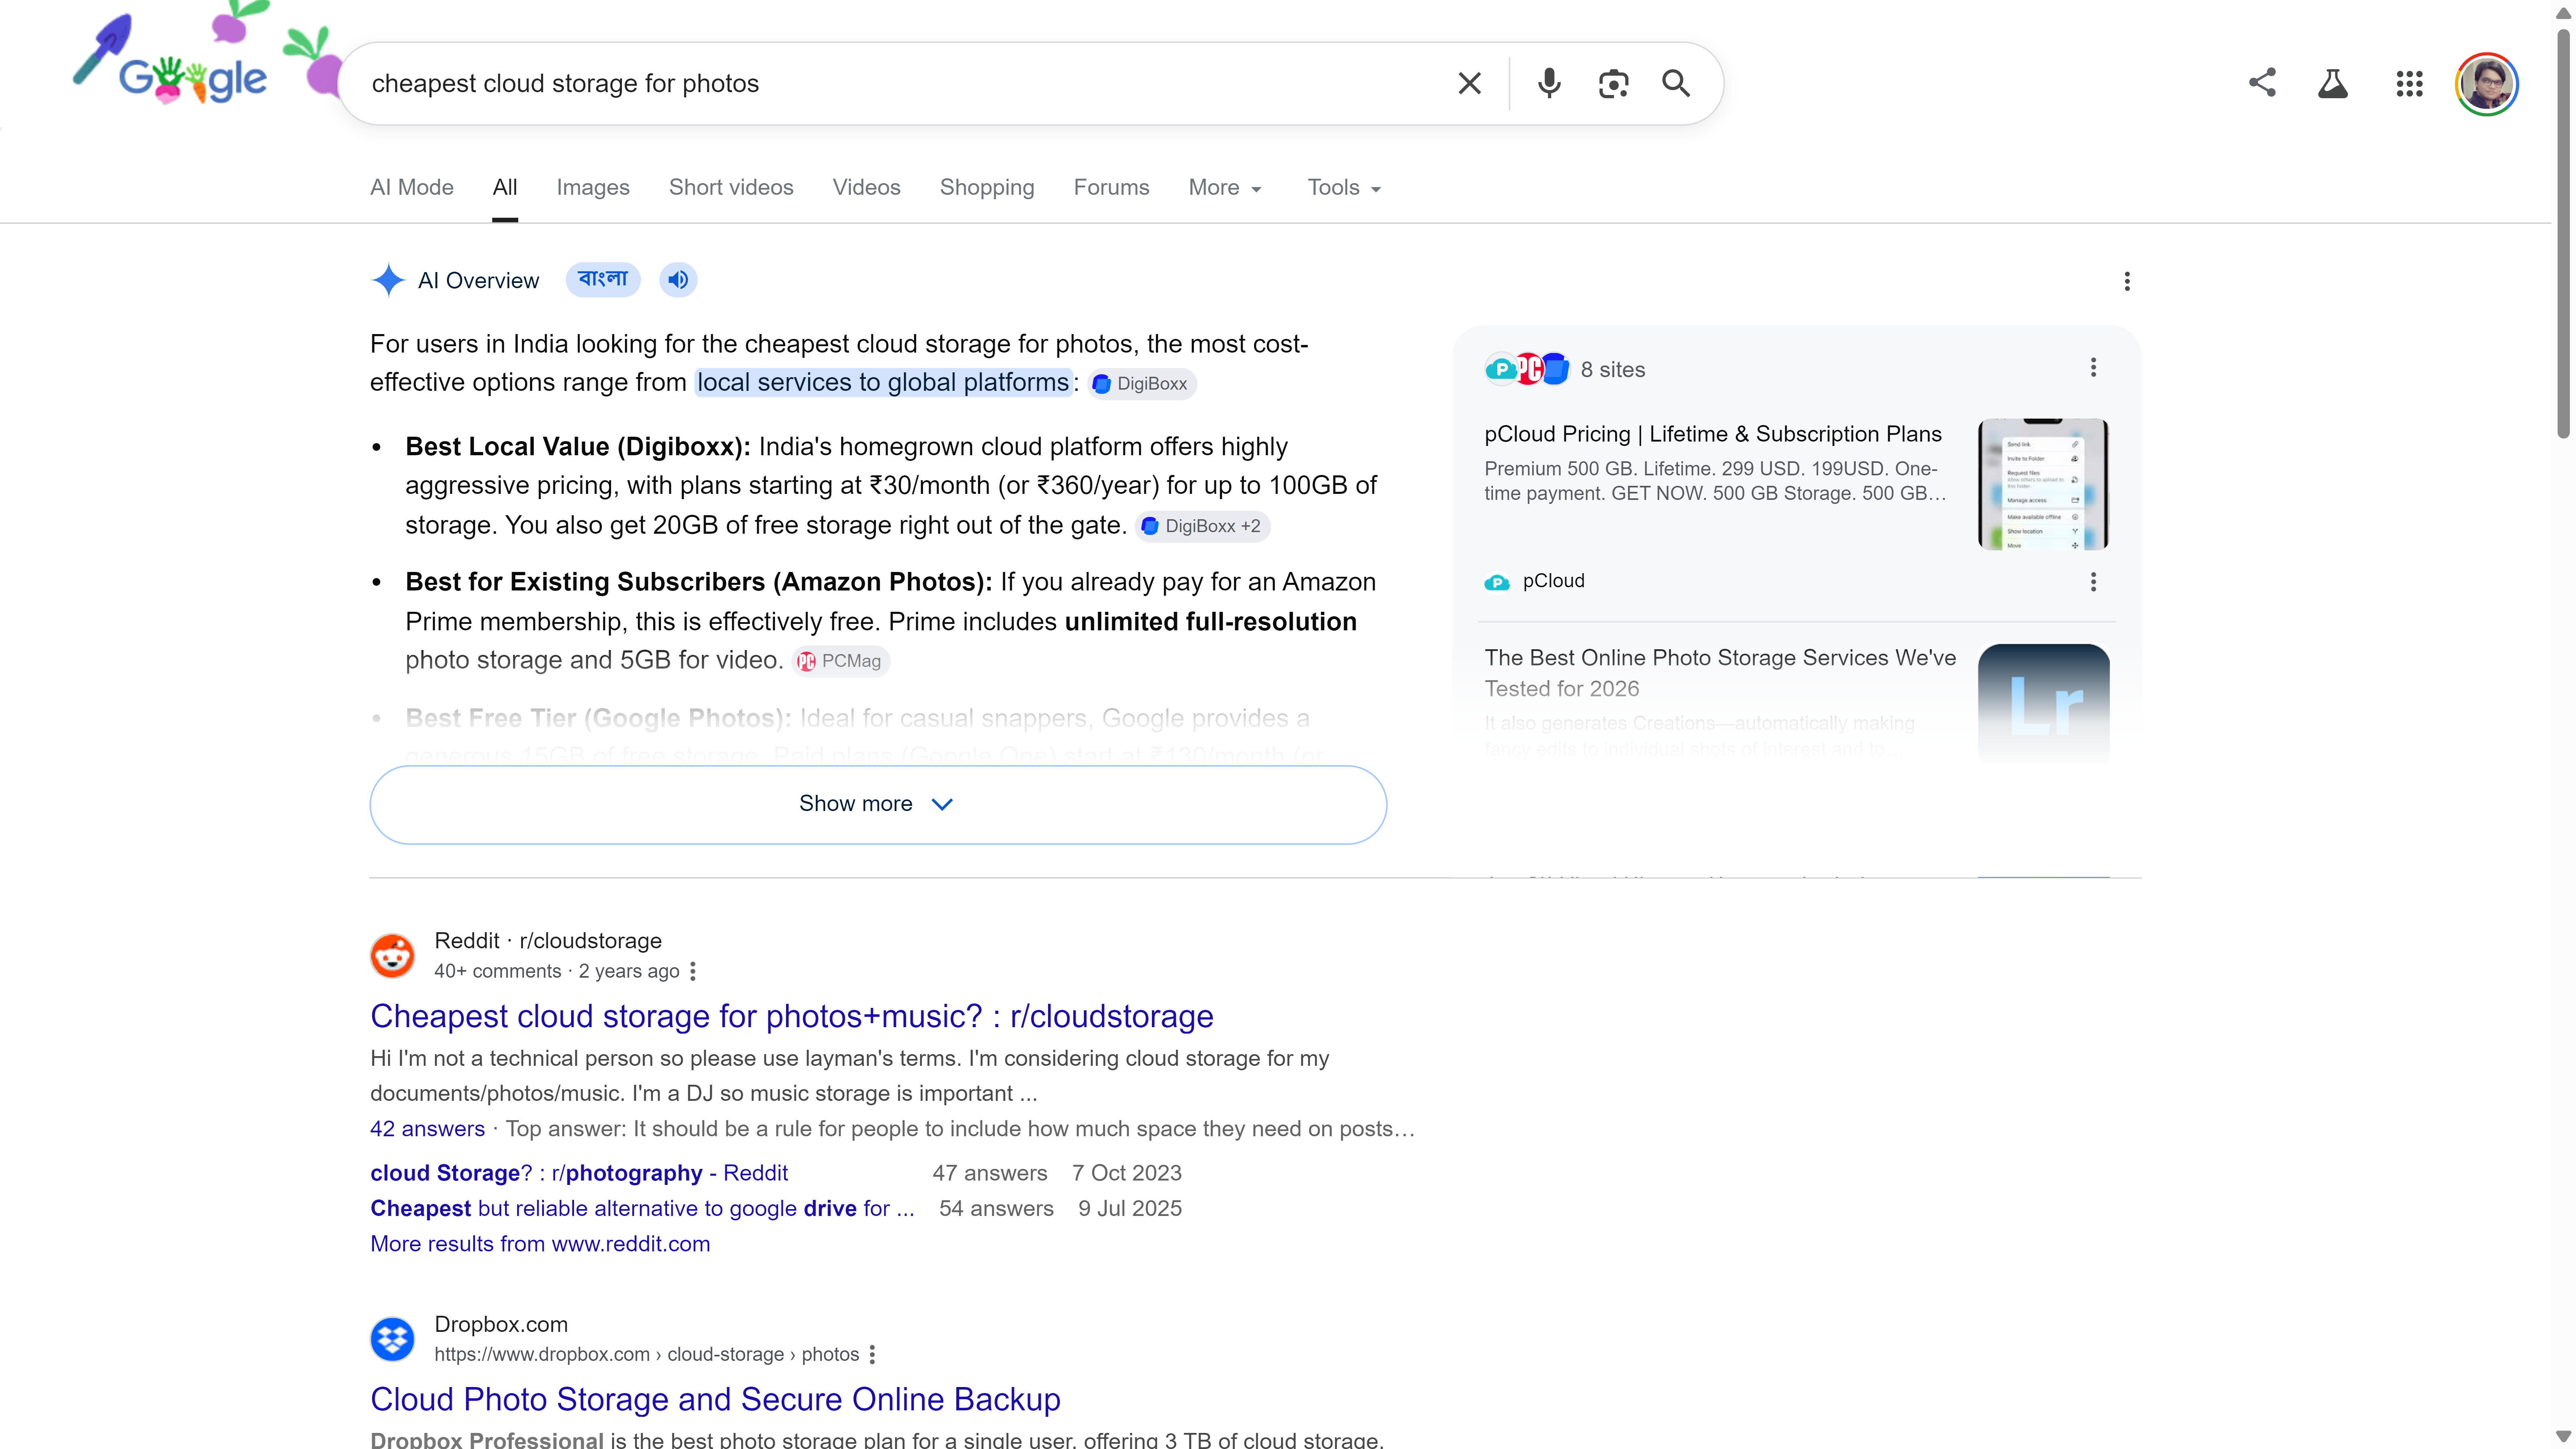The height and width of the screenshot is (1449, 2576).
Task: Click the stacked source icons beside 8 sites
Action: [1527, 369]
